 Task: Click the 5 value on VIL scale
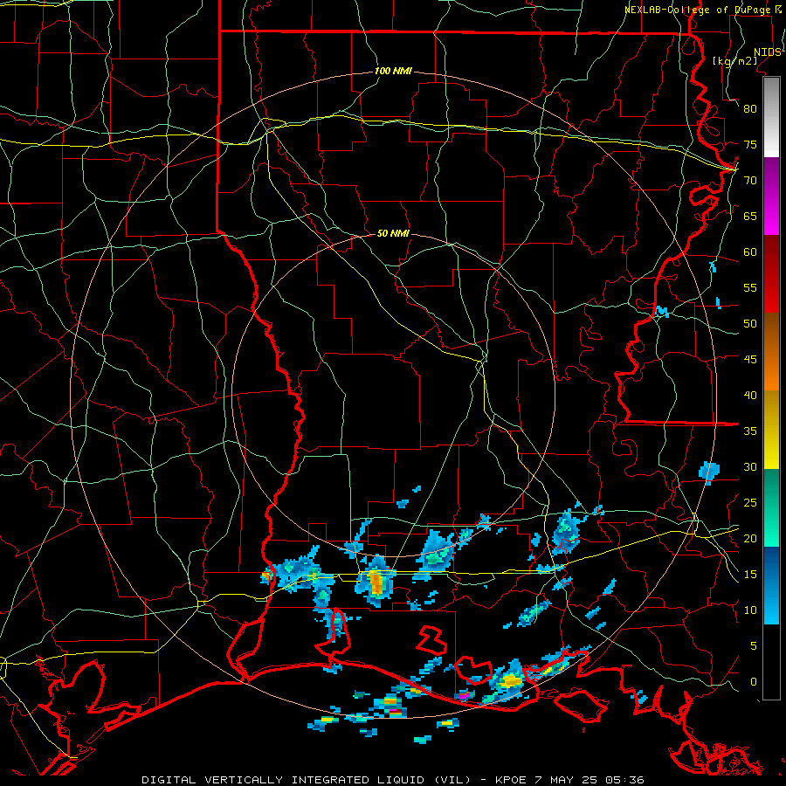(x=754, y=646)
